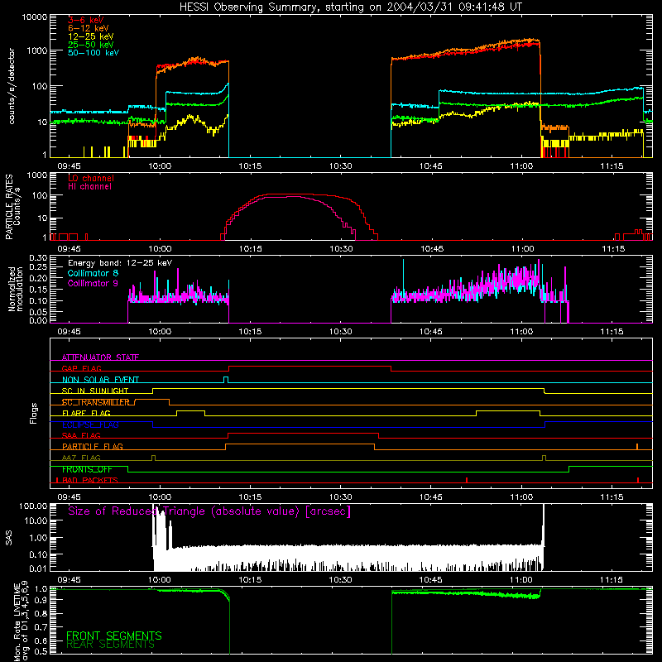This screenshot has height=662, width=662.
Task: Select the 12-25 keV legend label
Action: point(91,36)
